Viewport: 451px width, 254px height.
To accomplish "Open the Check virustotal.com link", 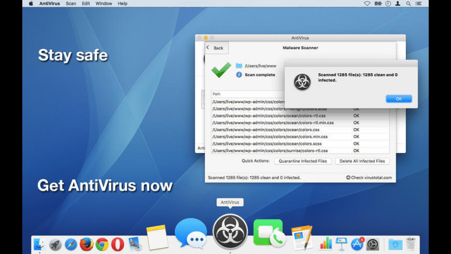I will click(x=369, y=177).
